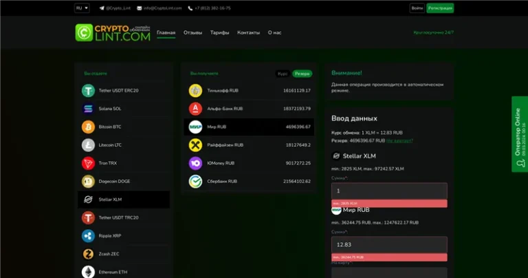Click the Регистрация button
528x278 pixels.
(x=440, y=8)
